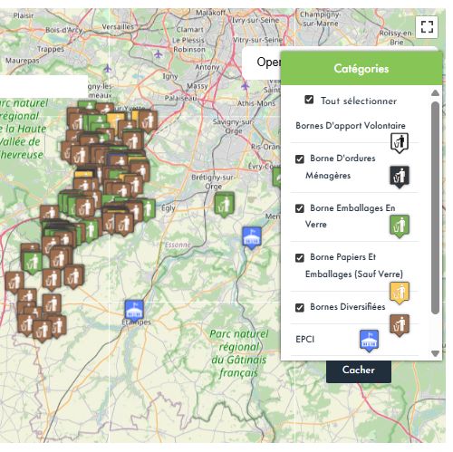
Task: Click the black household waste legend icon
Action: [x=400, y=177]
